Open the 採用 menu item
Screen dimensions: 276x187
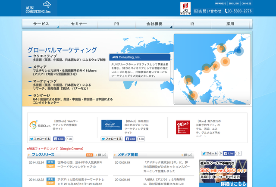pyautogui.click(x=230, y=24)
